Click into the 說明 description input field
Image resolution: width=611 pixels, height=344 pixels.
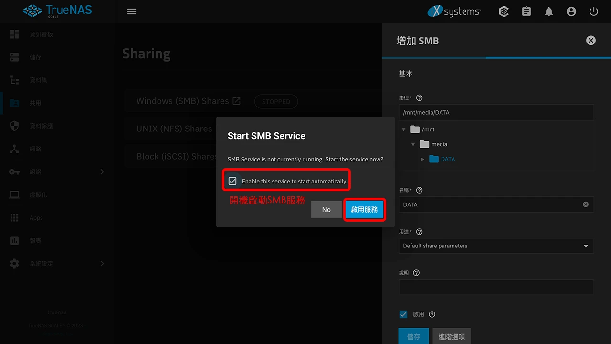pyautogui.click(x=496, y=287)
